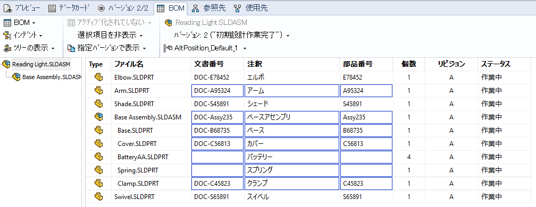The image size is (536, 207).
Task: Sort by the 個数 column header
Action: point(409,64)
